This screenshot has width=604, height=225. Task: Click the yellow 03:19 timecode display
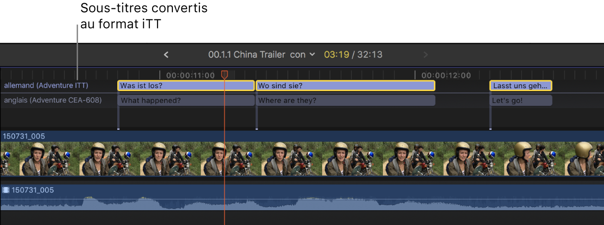tap(336, 55)
